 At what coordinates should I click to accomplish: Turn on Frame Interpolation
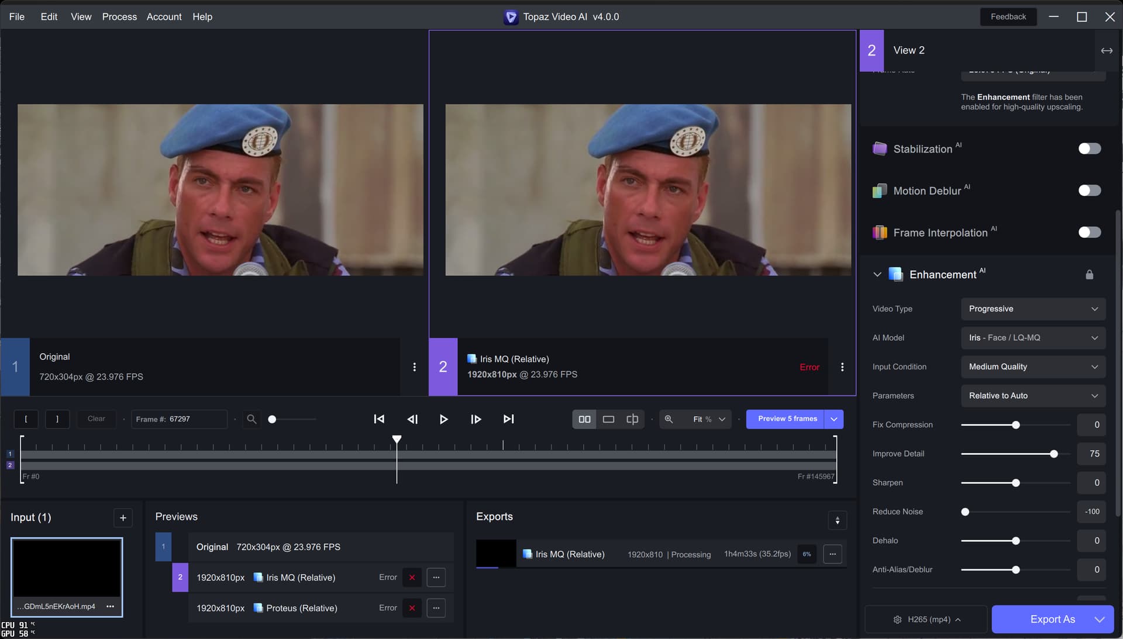pyautogui.click(x=1089, y=233)
